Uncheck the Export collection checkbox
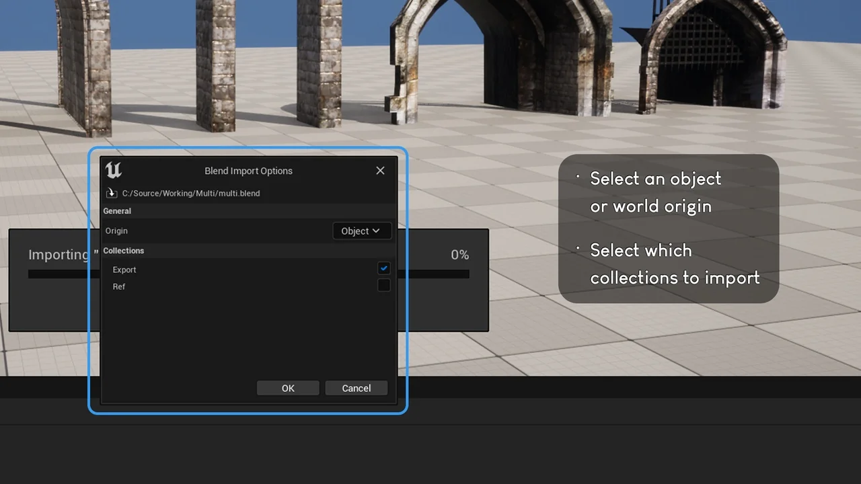 (x=383, y=268)
